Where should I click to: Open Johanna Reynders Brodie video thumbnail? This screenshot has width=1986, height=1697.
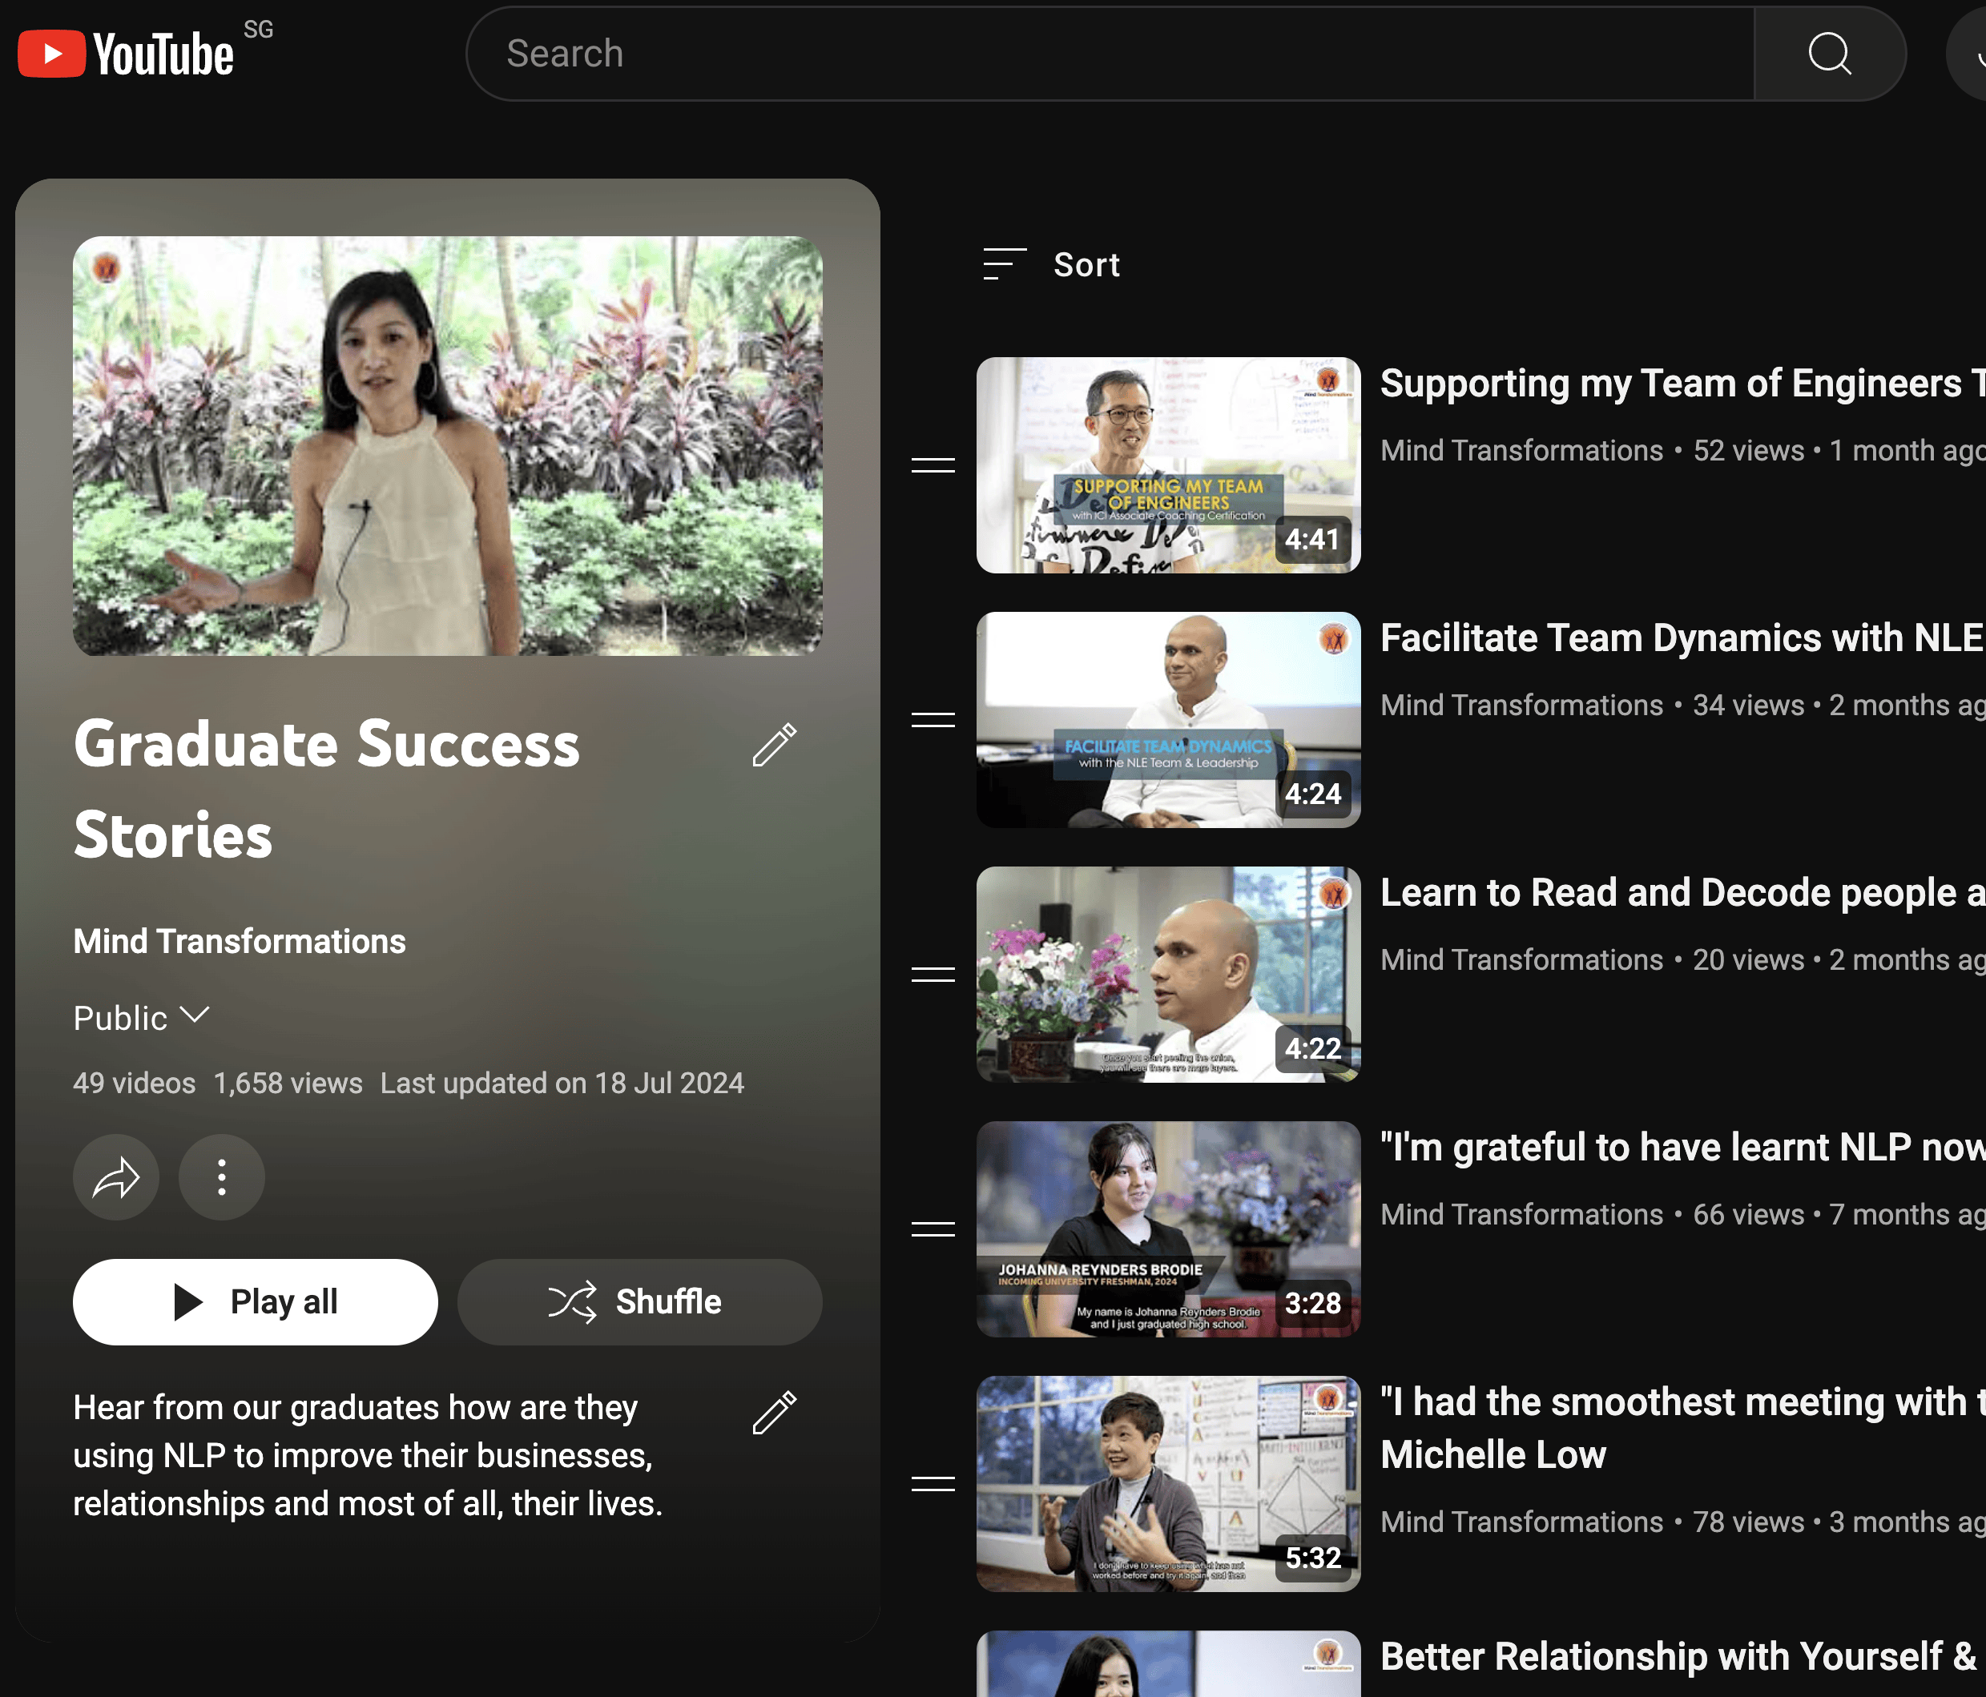pos(1168,1229)
